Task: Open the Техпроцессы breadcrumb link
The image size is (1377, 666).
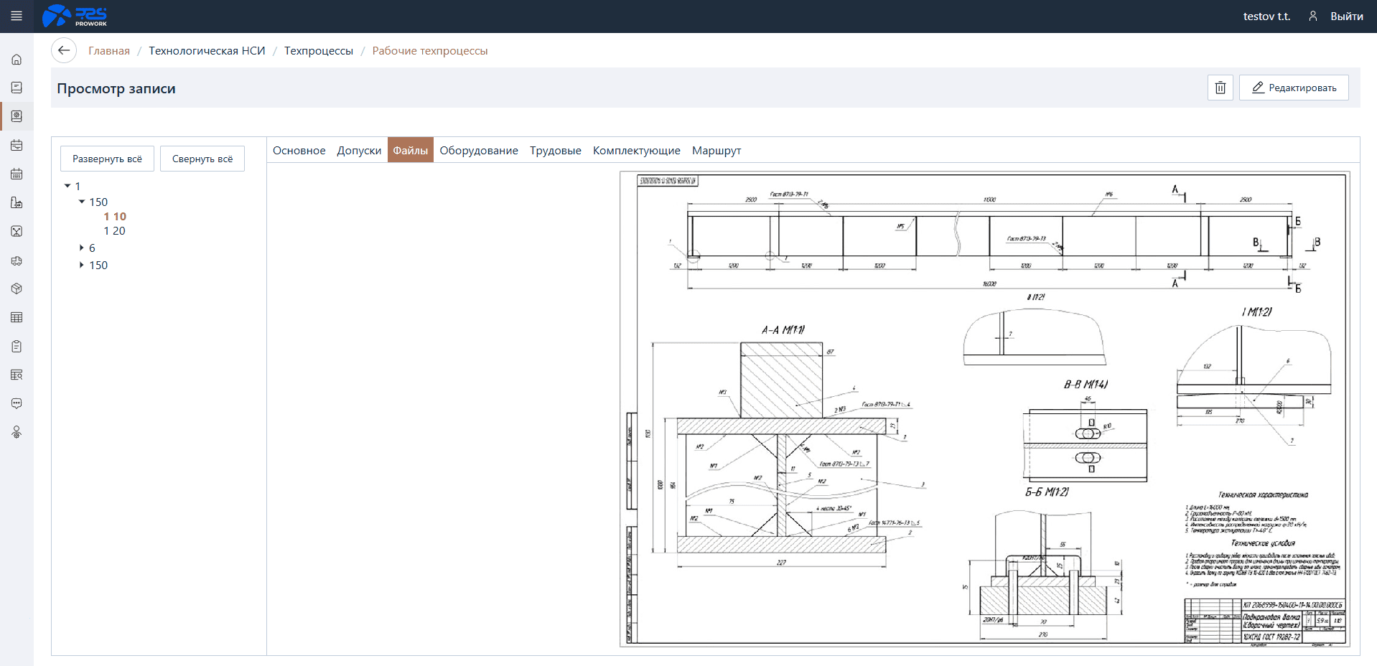Action: click(318, 50)
